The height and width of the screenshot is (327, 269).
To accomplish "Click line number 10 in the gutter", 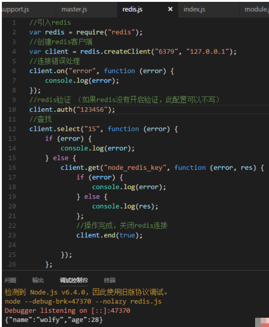I will 12,110.
